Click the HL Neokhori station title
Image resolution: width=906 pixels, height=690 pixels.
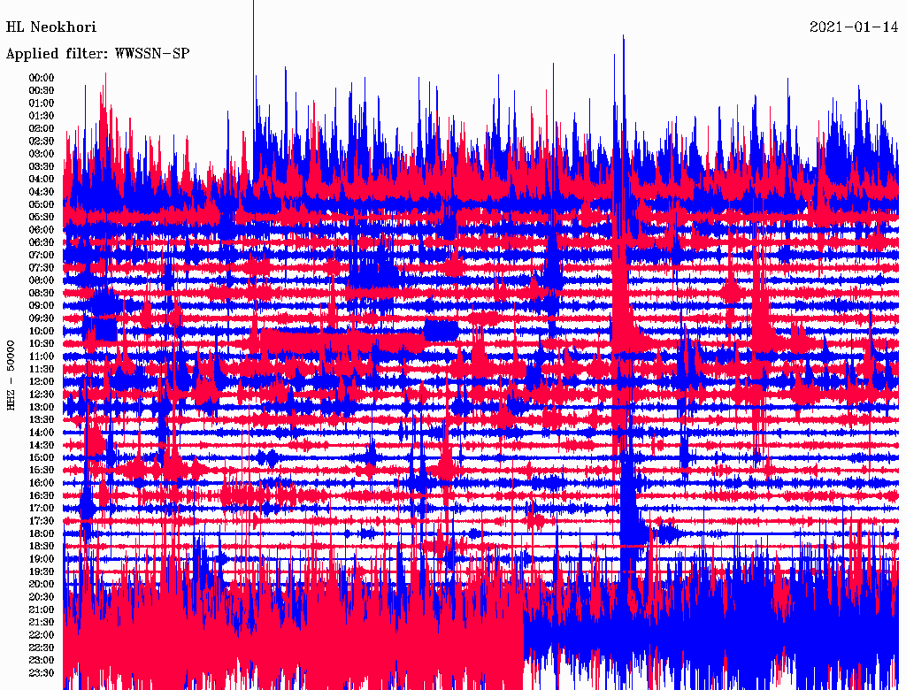(x=50, y=27)
